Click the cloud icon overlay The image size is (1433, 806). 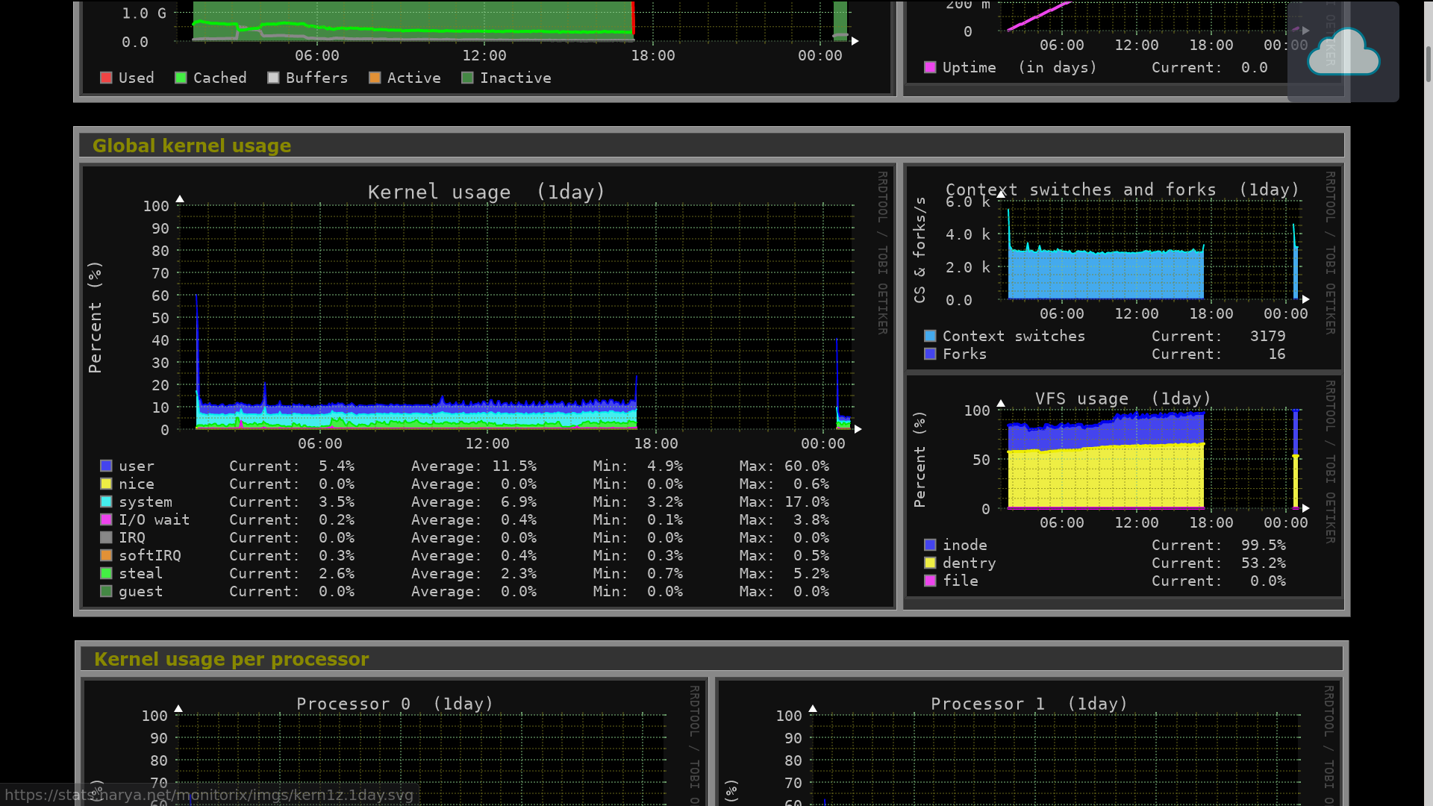[x=1343, y=52]
